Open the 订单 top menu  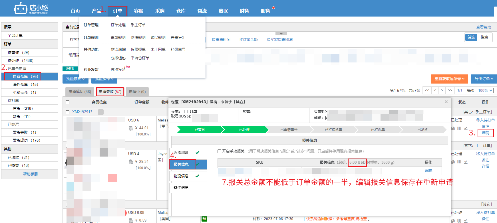117,11
